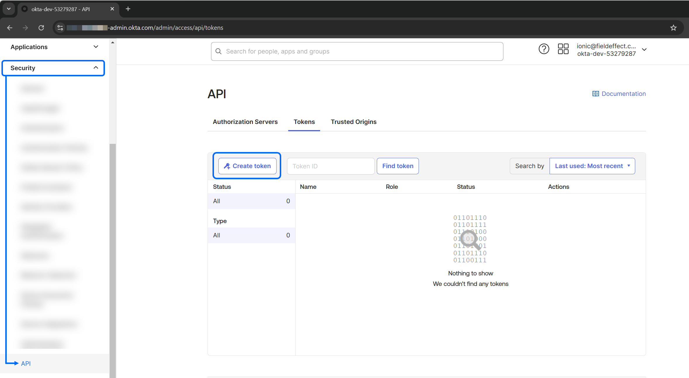Open the Last used: Most recent dropdown
This screenshot has width=689, height=378.
tap(592, 166)
